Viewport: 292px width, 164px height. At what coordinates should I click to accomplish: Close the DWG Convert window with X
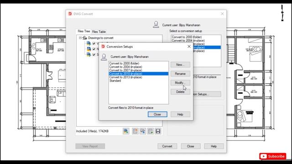pos(222,14)
